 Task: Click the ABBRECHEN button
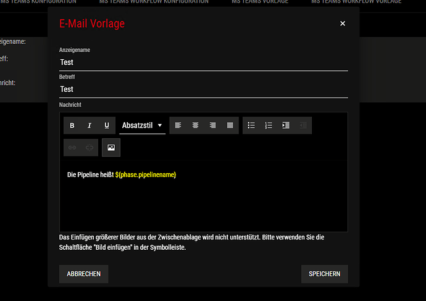[x=84, y=274]
